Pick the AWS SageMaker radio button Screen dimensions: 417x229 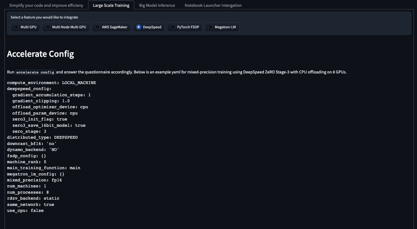click(98, 27)
